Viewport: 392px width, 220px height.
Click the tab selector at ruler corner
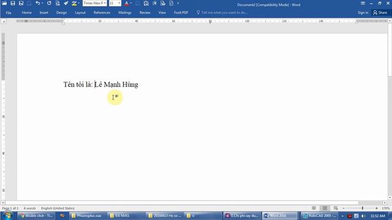4,21
